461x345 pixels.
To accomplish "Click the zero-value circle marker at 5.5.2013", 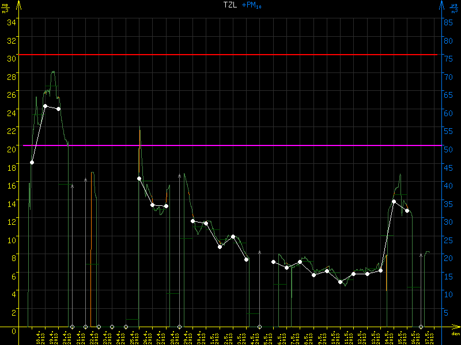I will click(x=260, y=327).
